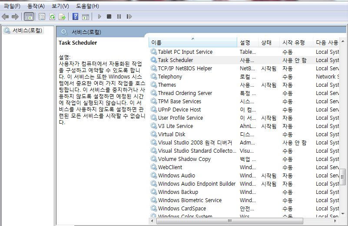Click the Forward arrow in toolbar

15,16
